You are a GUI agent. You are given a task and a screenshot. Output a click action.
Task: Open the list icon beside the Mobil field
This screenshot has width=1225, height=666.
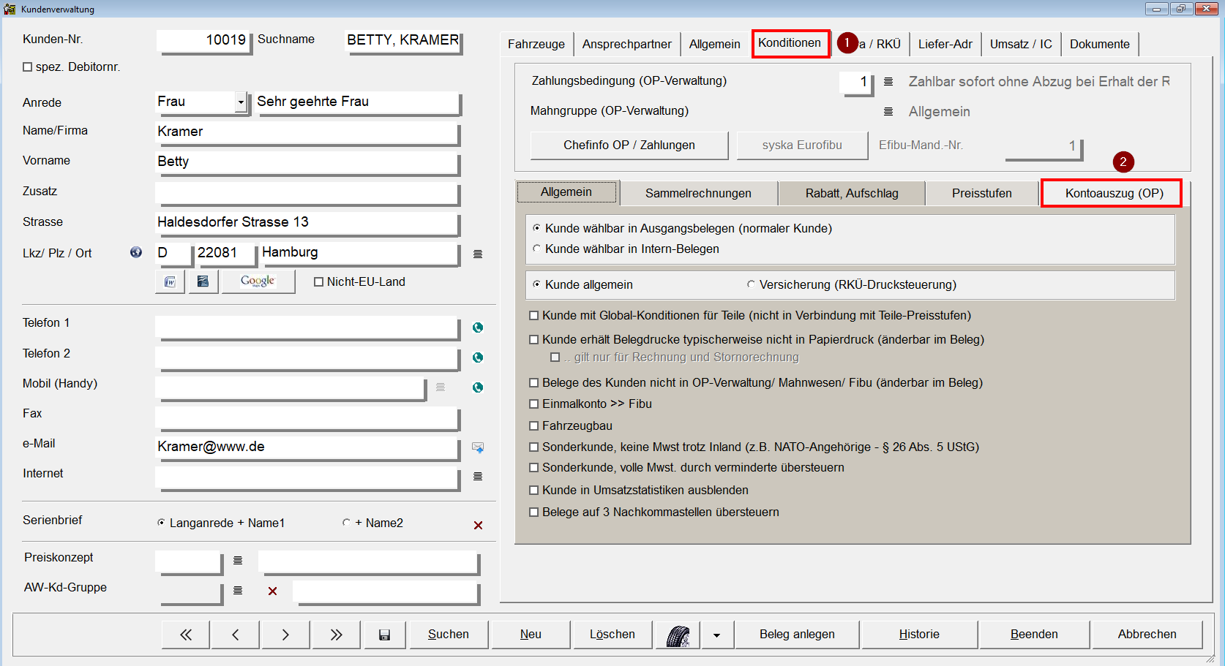tap(441, 387)
